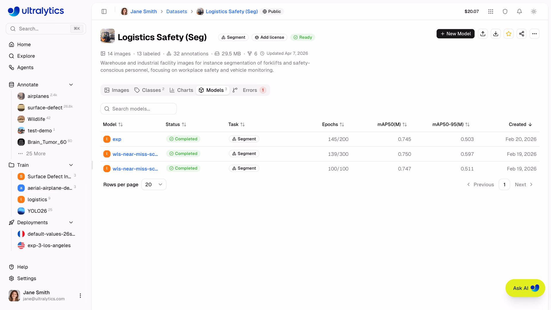Switch to the Images tab

(117, 90)
